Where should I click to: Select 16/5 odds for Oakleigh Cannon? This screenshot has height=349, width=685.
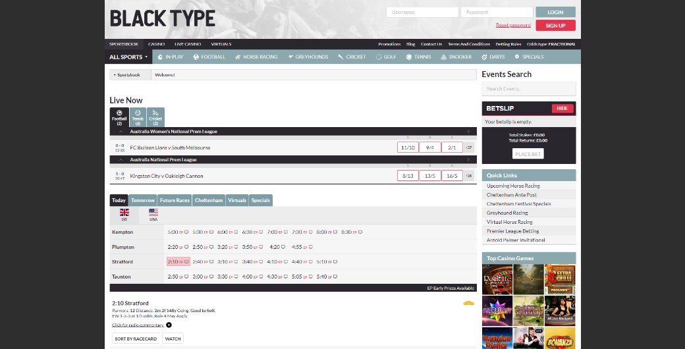tap(452, 176)
